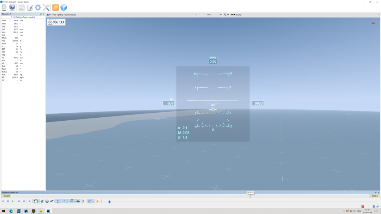The height and width of the screenshot is (214, 381).
Task: Open the wrench and screwdriver tools icon
Action: coord(46,8)
